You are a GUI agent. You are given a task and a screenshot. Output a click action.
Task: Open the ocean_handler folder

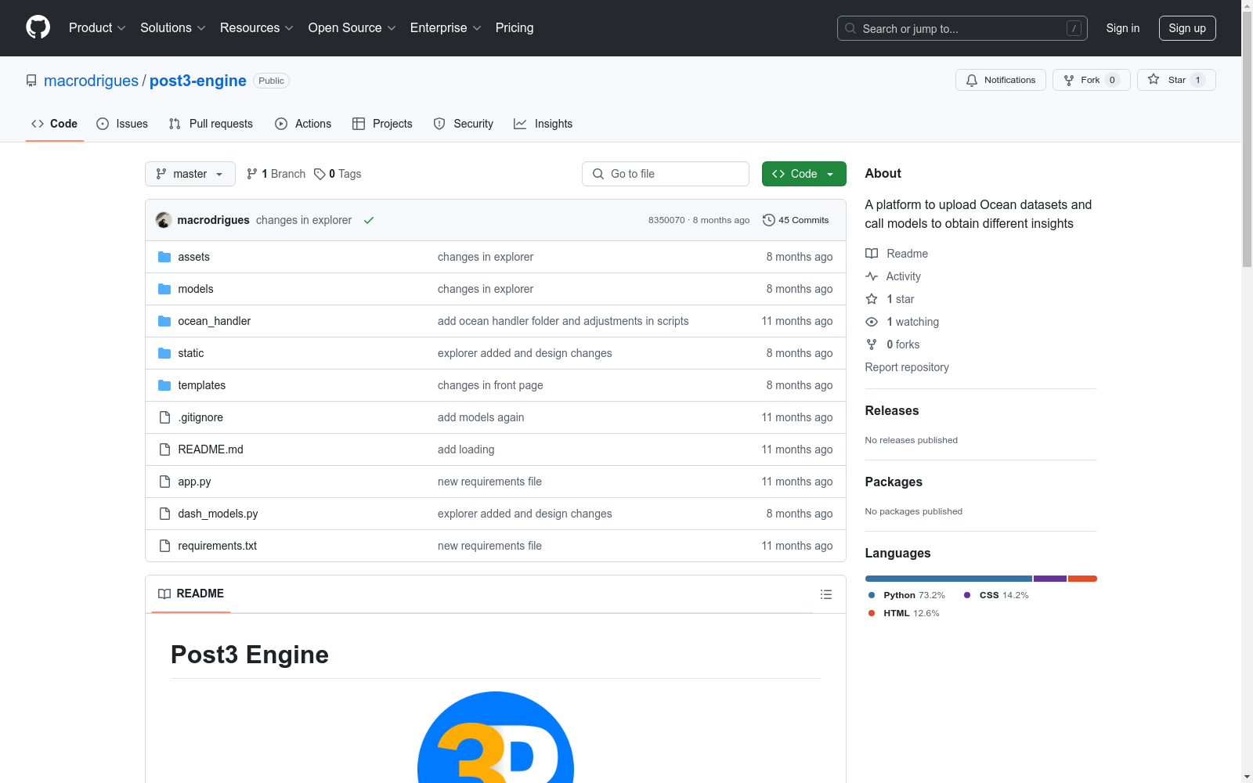coord(214,321)
